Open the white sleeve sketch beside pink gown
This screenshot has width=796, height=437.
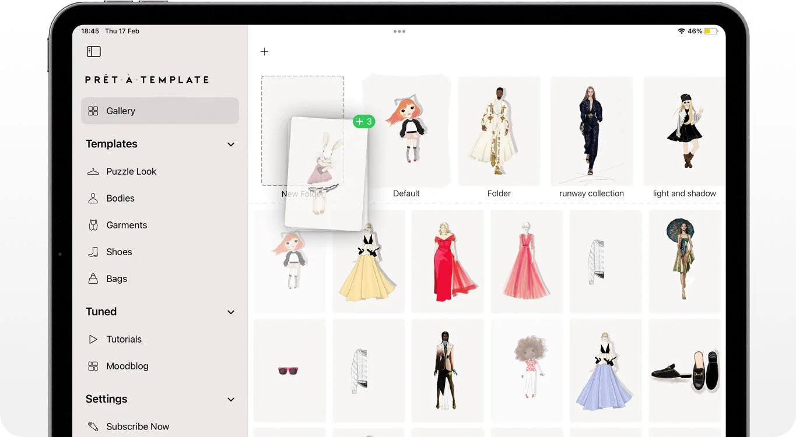coord(605,262)
